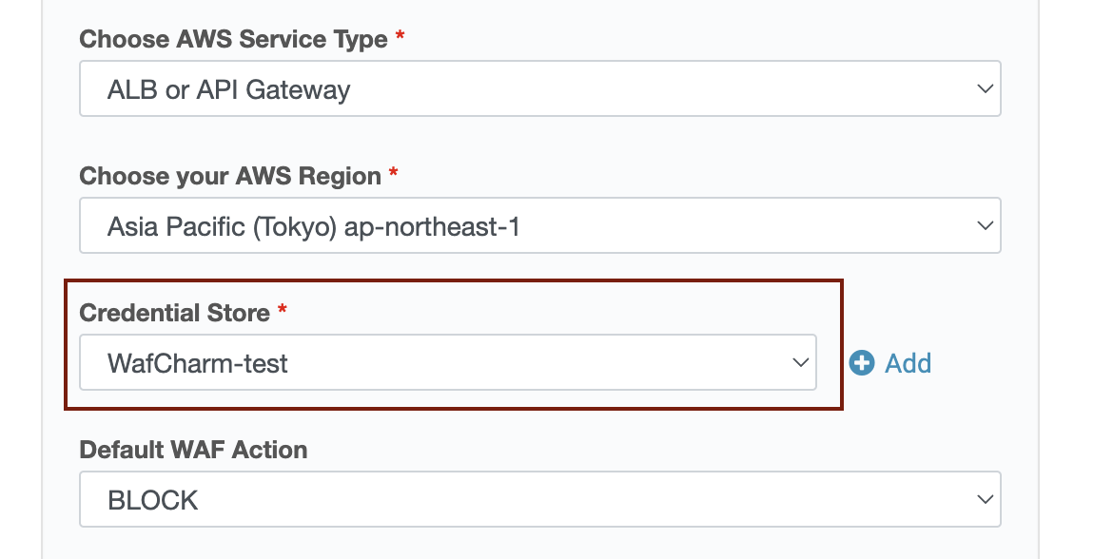Viewport: 1094px width, 559px height.
Task: Click the 'WafCharm-test' selected credential value
Action: pyautogui.click(x=198, y=364)
